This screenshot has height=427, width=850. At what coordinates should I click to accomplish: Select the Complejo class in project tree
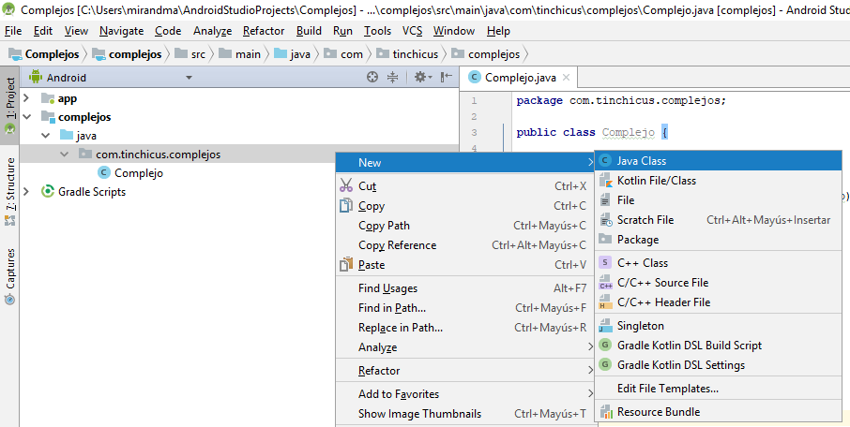pyautogui.click(x=138, y=173)
